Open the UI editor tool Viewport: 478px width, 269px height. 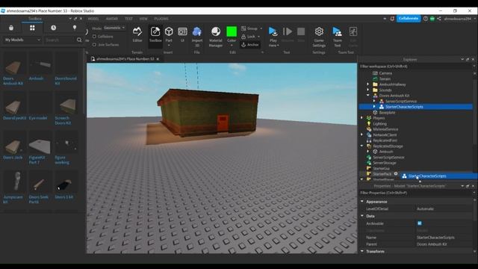click(x=182, y=34)
